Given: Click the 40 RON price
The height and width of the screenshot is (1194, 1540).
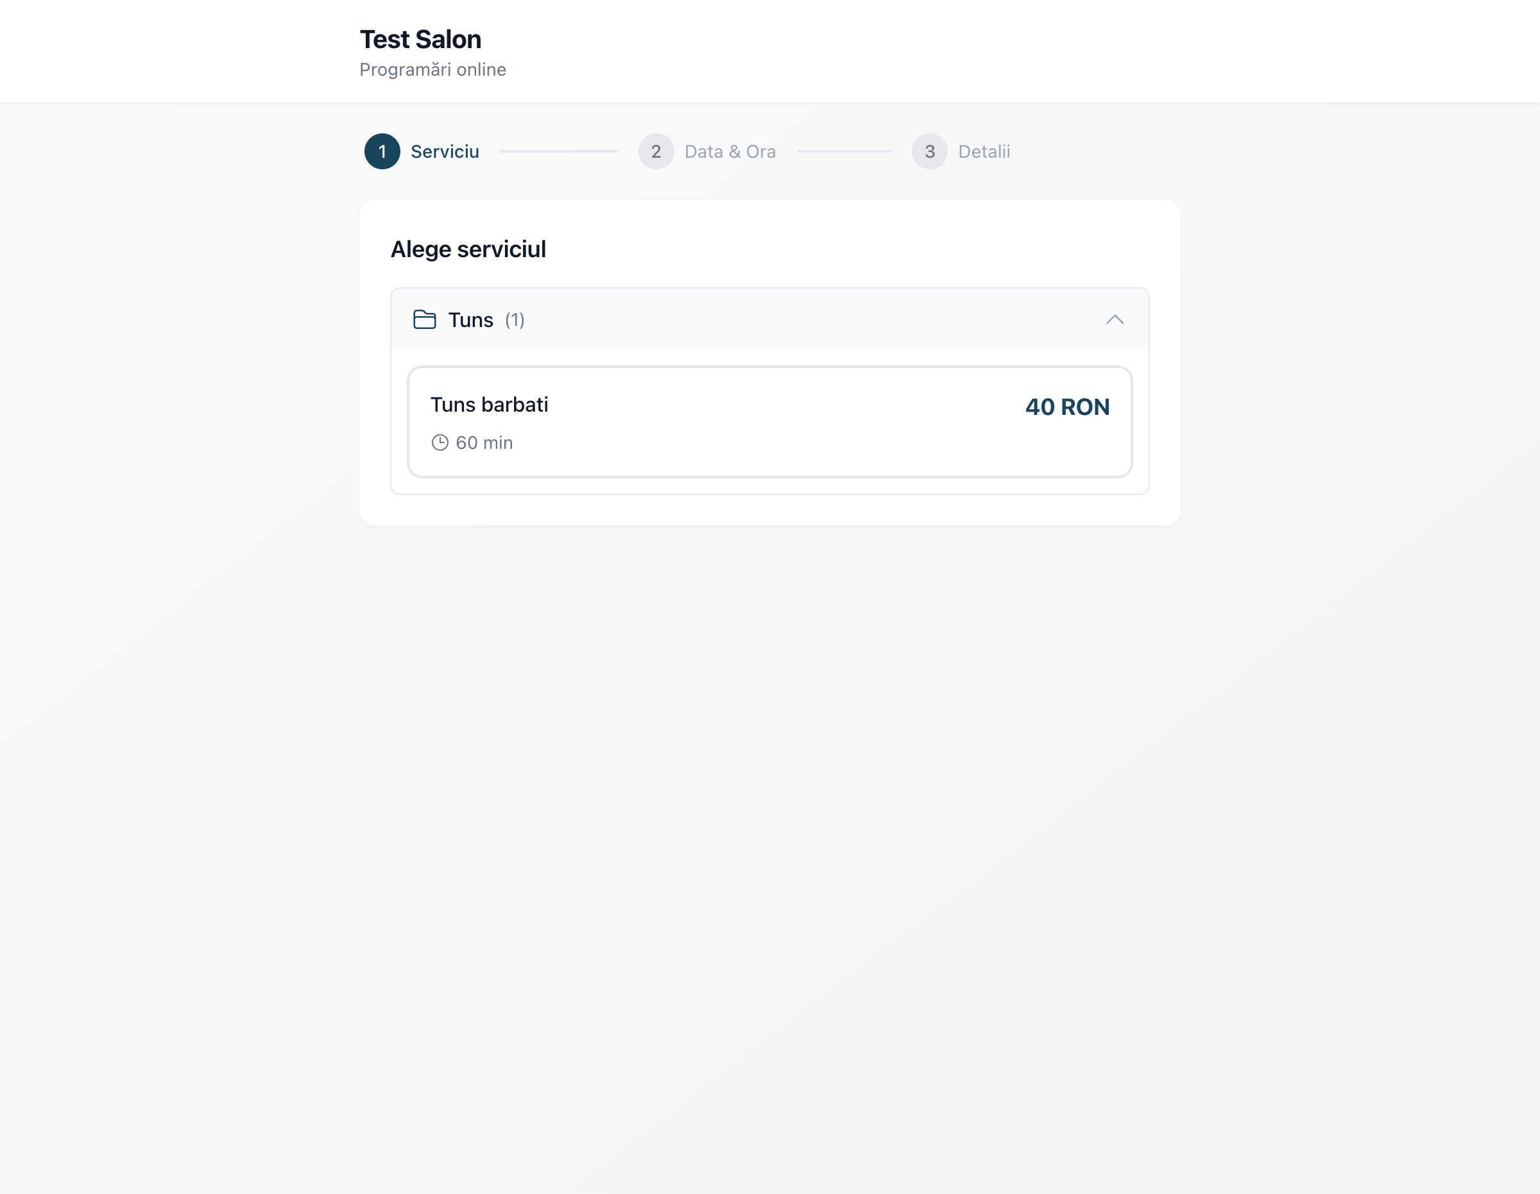Looking at the screenshot, I should click(1067, 407).
